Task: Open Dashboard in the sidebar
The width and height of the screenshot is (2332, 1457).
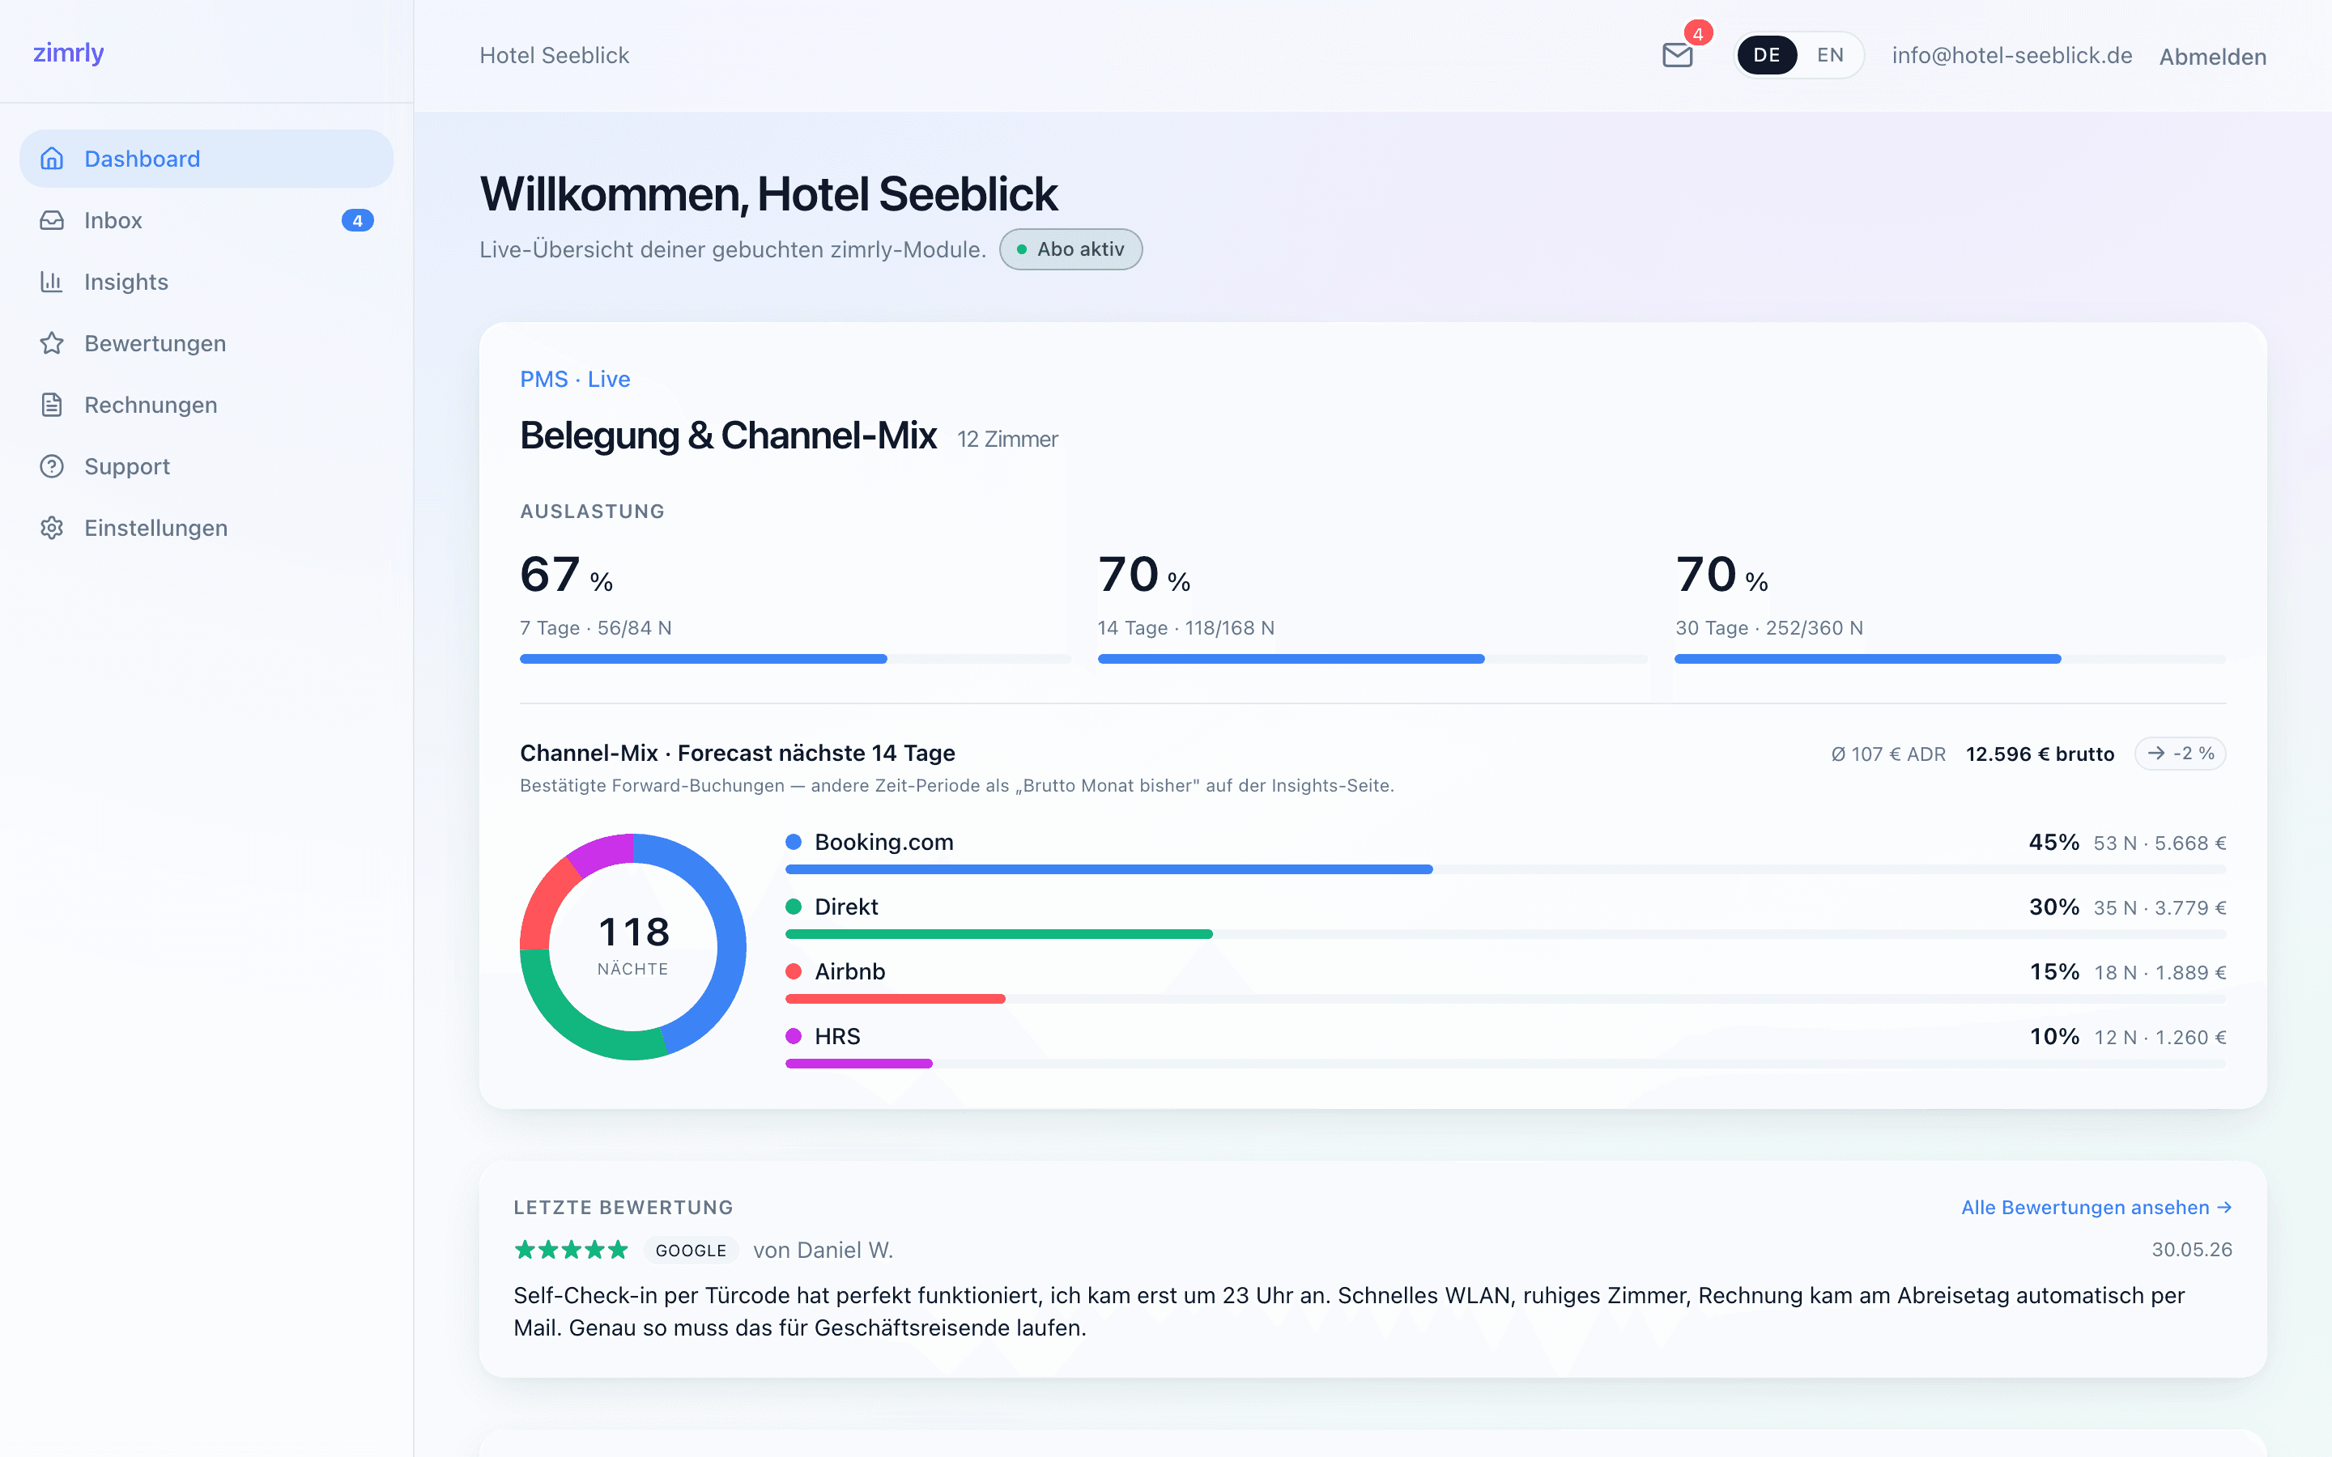Action: point(206,159)
